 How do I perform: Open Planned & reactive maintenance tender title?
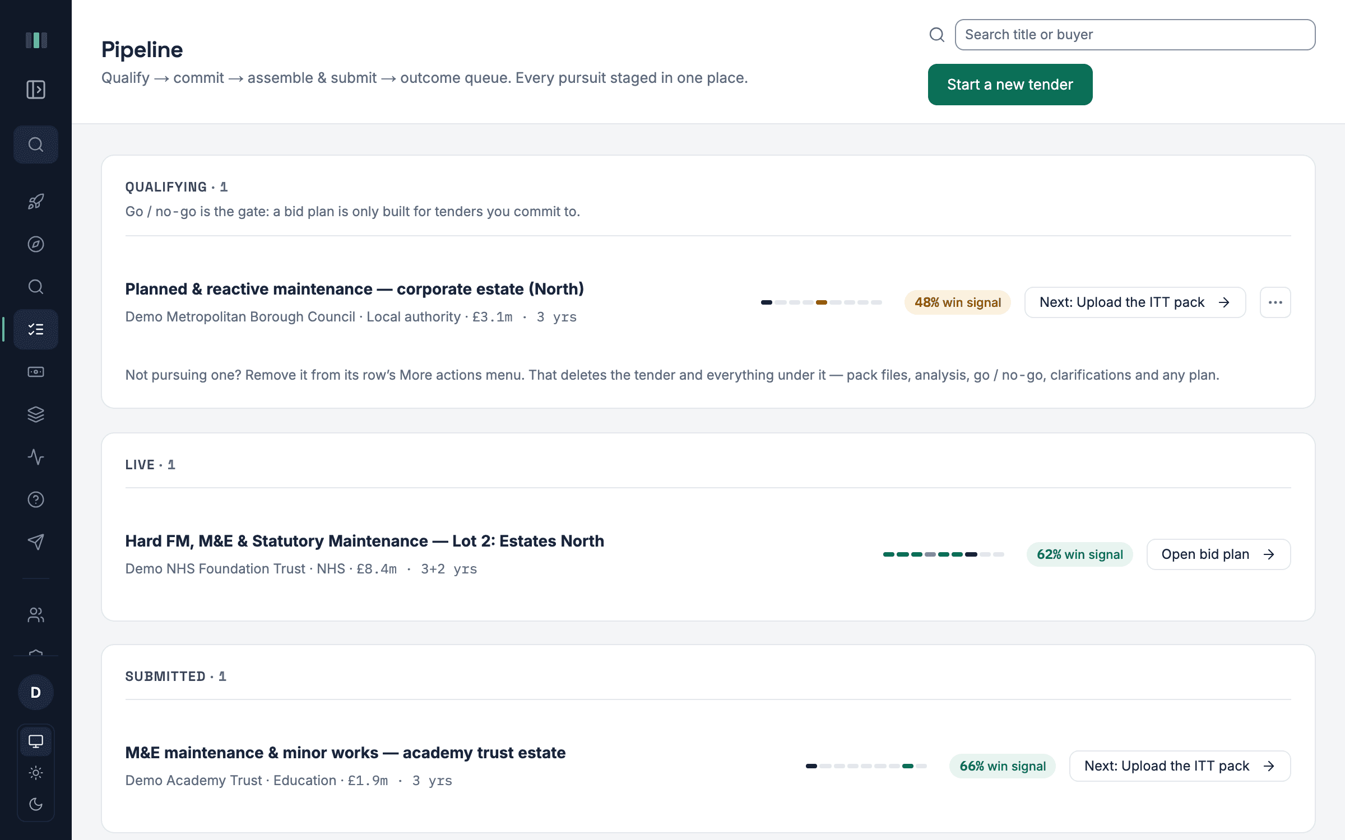pyautogui.click(x=354, y=289)
